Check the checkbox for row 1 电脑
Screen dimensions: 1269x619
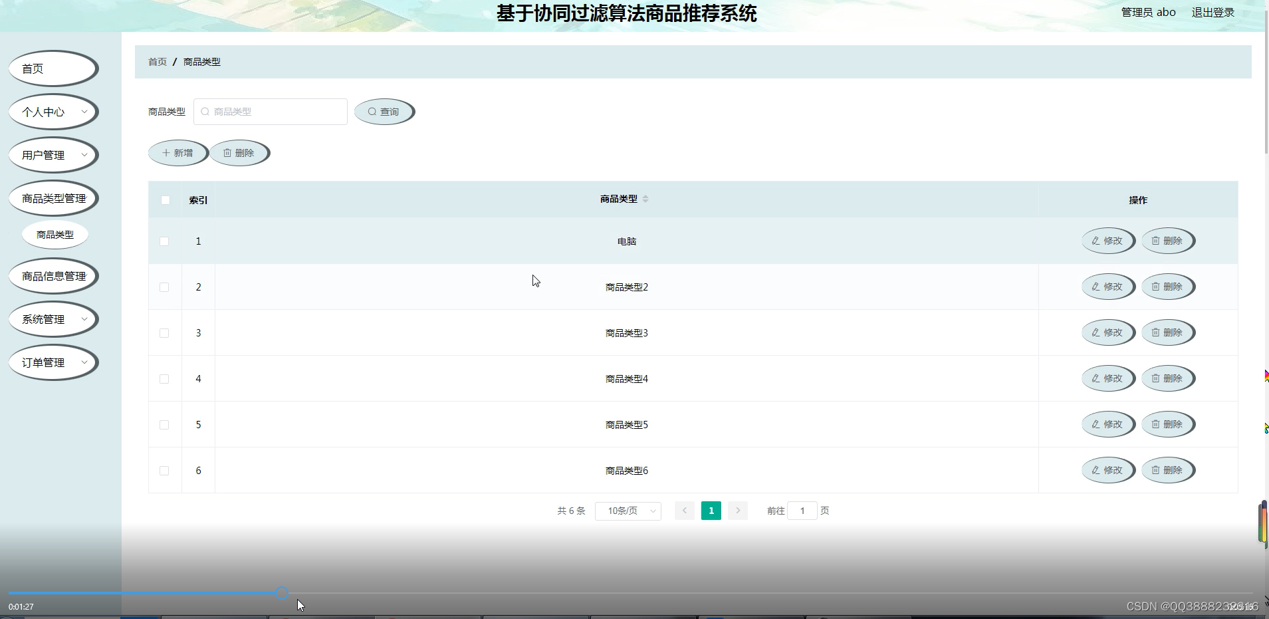(x=164, y=241)
